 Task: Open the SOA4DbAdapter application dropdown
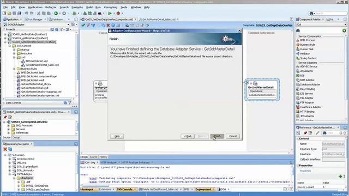point(68,24)
